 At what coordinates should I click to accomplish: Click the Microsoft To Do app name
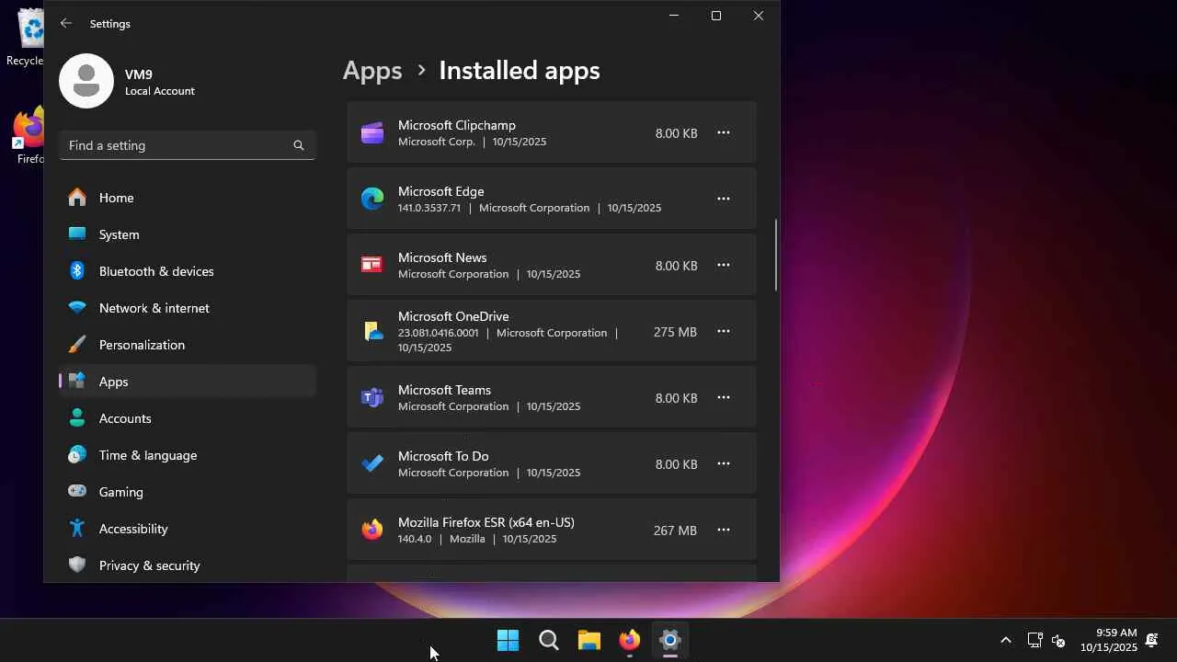click(x=443, y=456)
